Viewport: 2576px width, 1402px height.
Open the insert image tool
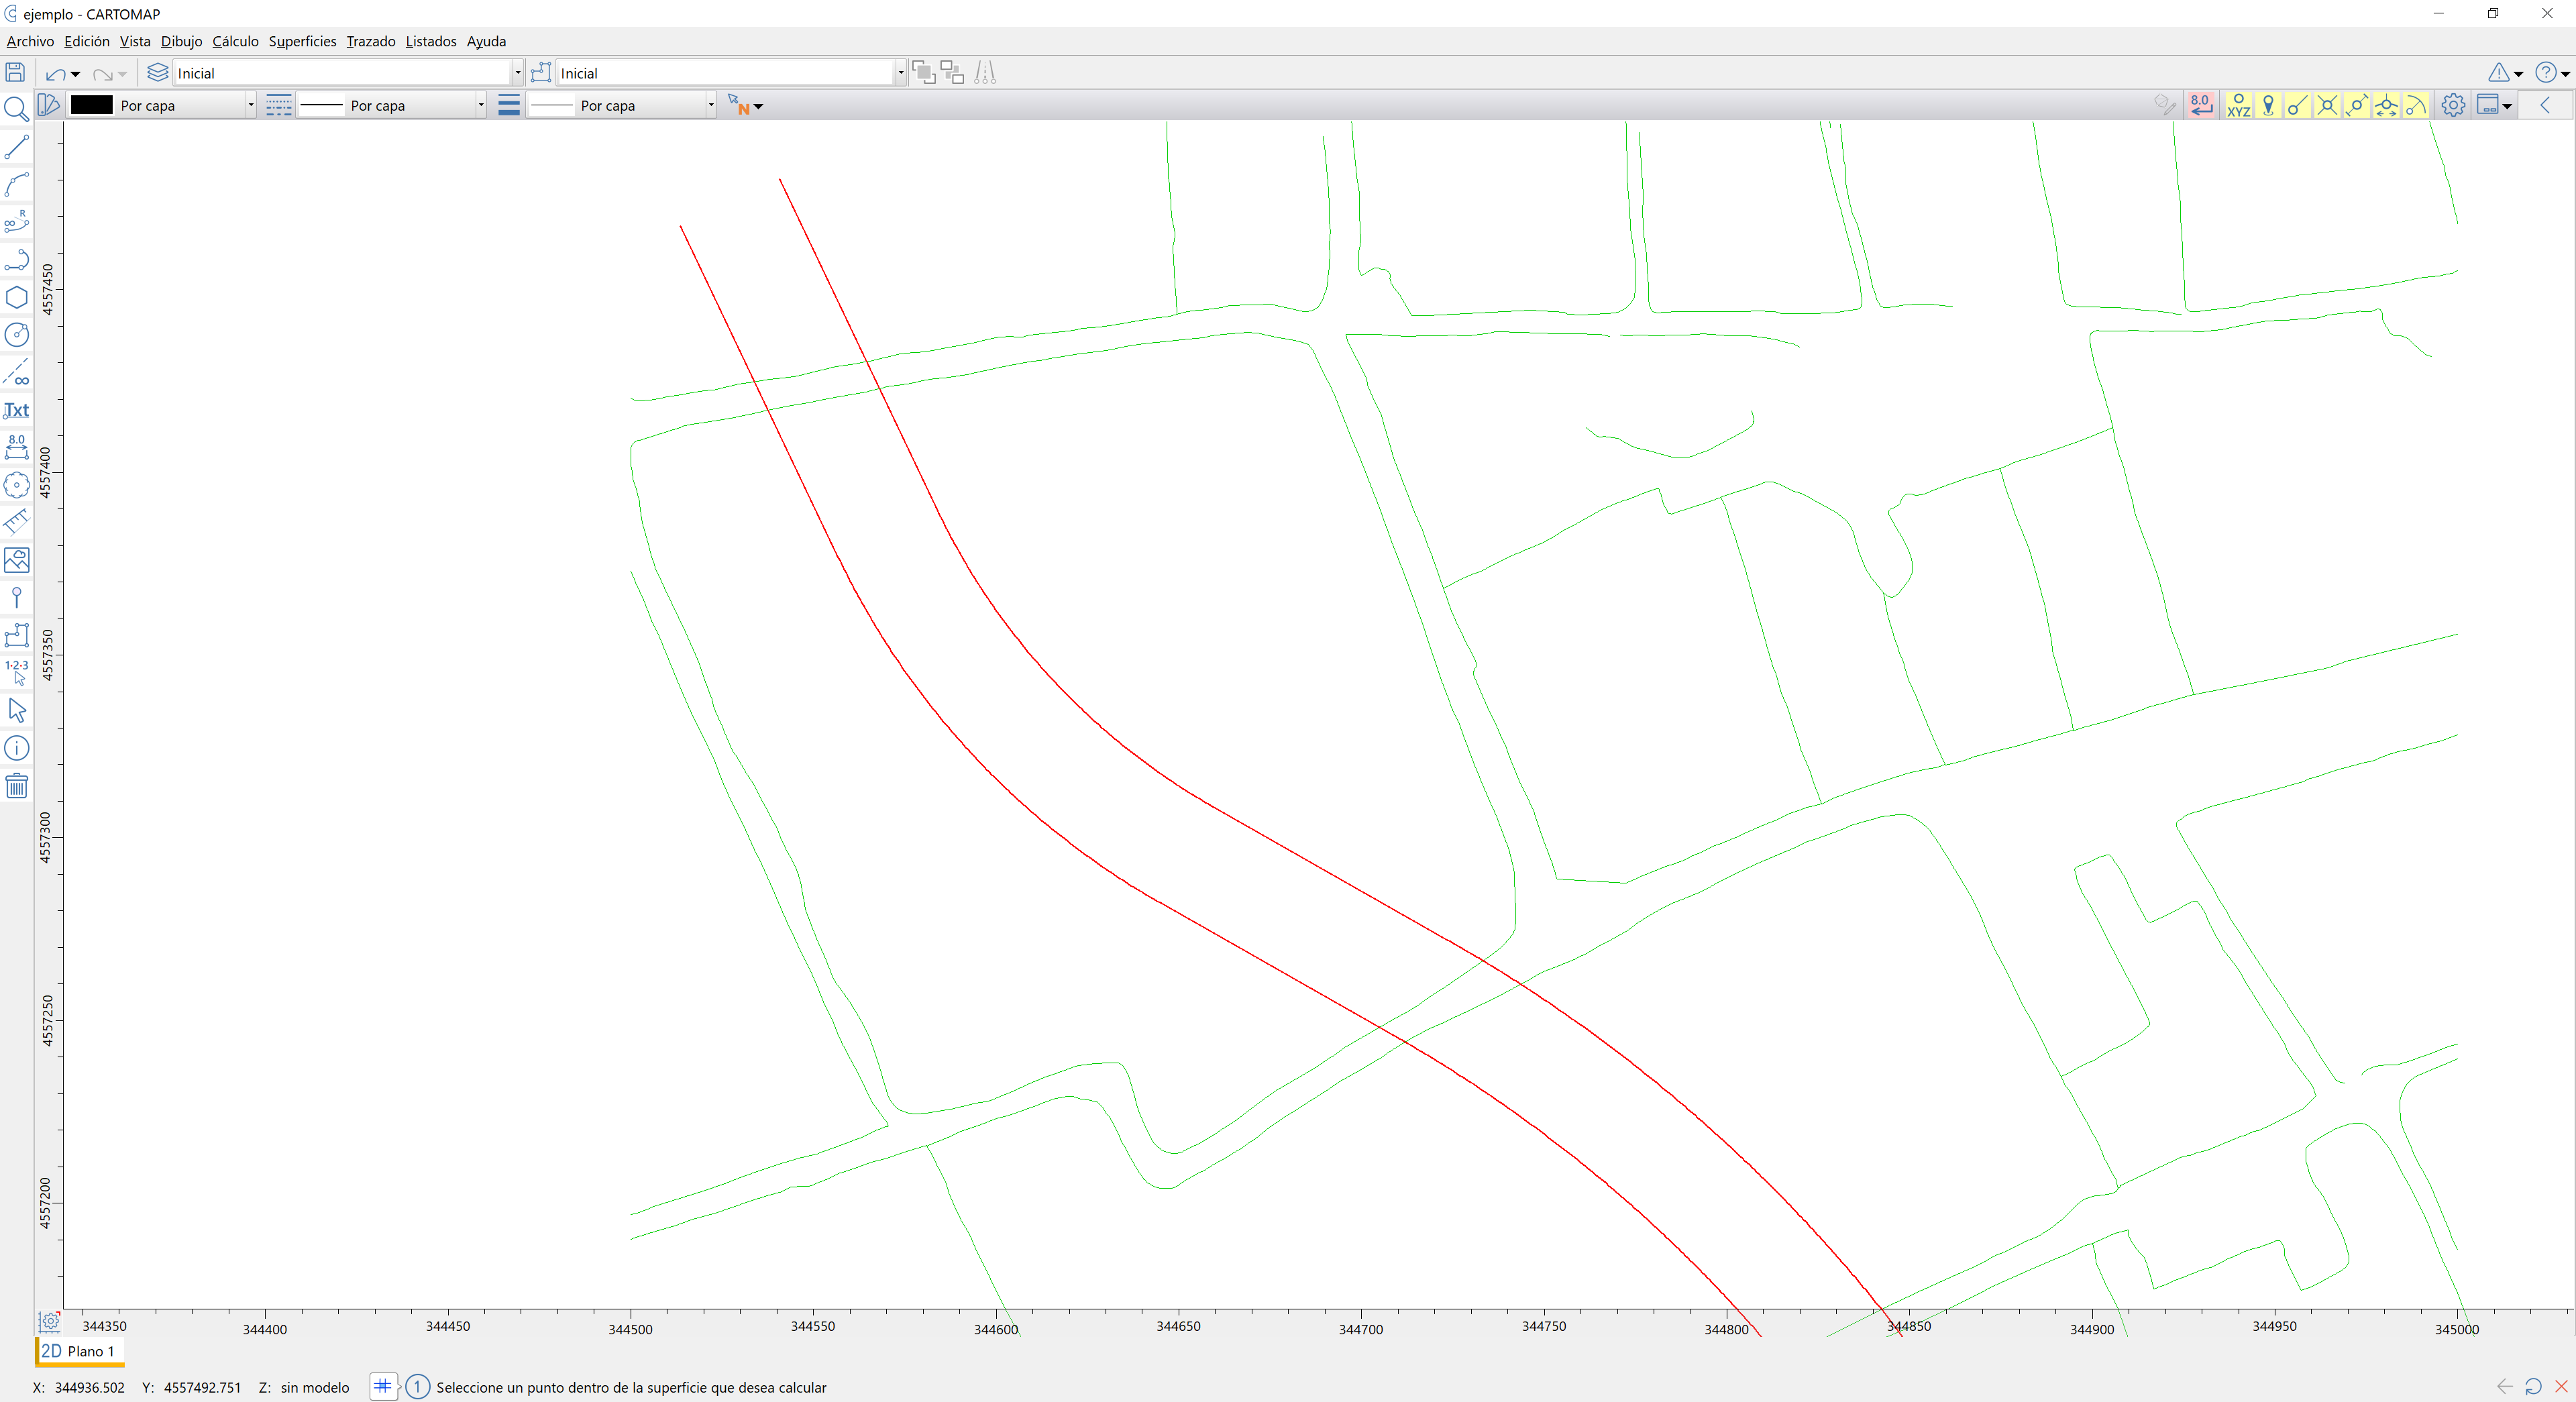16,560
